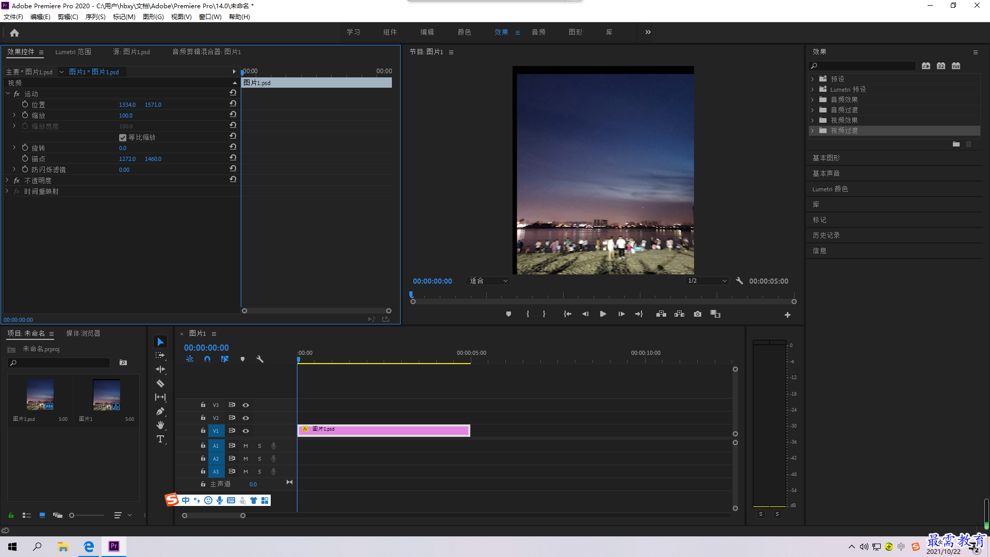Step back one frame in Program monitor

point(585,314)
